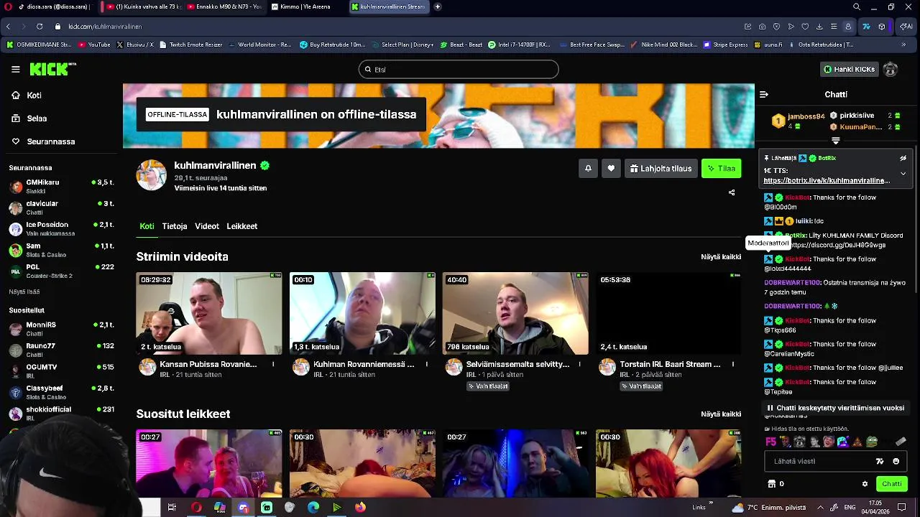Click the green Chatti send button
Viewport: 920px width, 517px height.
point(891,484)
